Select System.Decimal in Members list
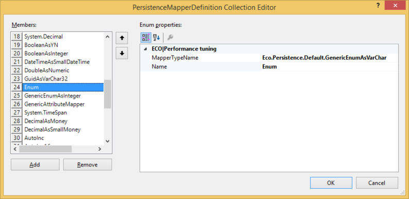 [63, 37]
